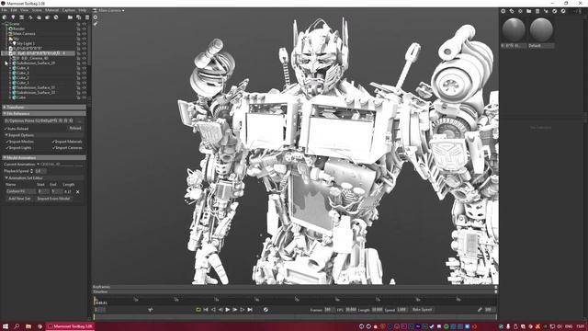Click the last round icon in materials toolbar
The width and height of the screenshot is (588, 331).
[563, 11]
